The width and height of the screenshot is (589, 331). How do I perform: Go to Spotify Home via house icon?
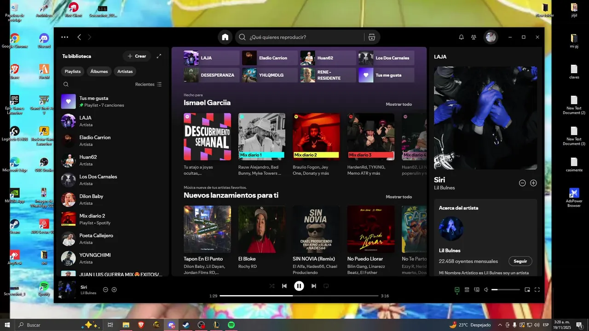225,37
